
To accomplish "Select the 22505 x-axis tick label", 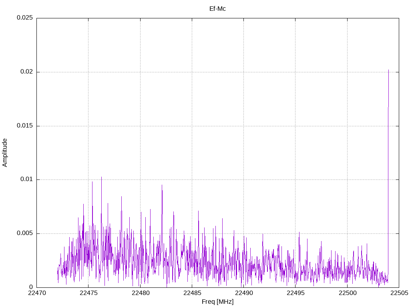I will click(399, 293).
